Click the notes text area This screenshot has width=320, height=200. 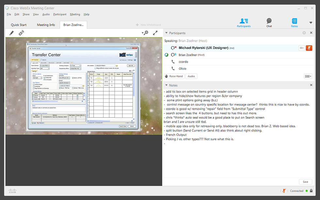coord(238,134)
